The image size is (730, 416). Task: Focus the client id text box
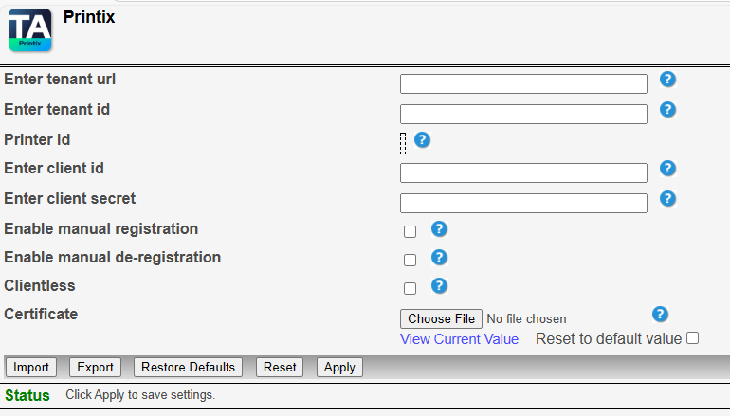[523, 172]
